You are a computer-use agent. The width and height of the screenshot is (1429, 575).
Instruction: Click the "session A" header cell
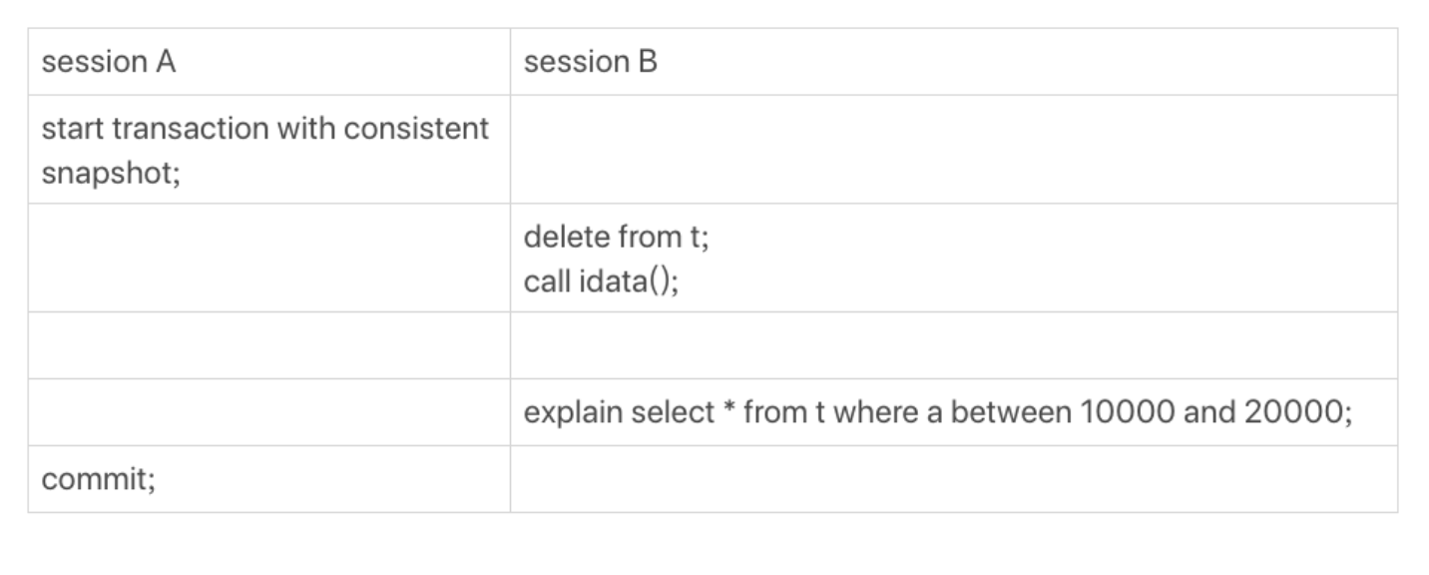click(109, 62)
